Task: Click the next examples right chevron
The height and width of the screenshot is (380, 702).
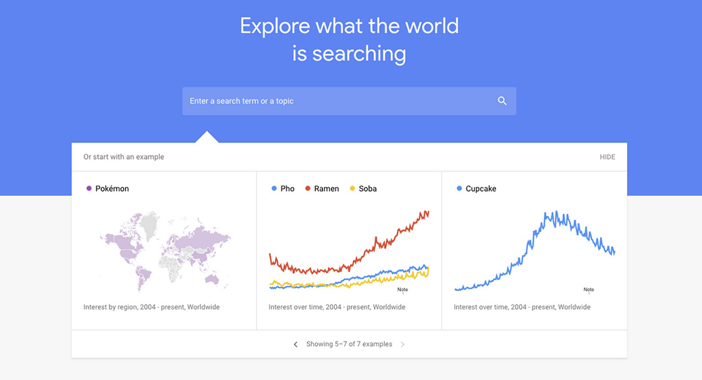Action: (x=403, y=344)
